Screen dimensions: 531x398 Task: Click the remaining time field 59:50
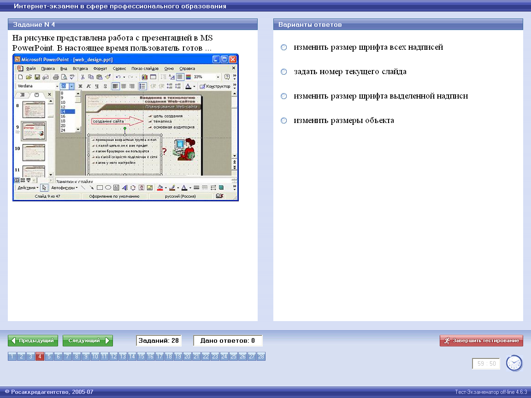pos(486,363)
